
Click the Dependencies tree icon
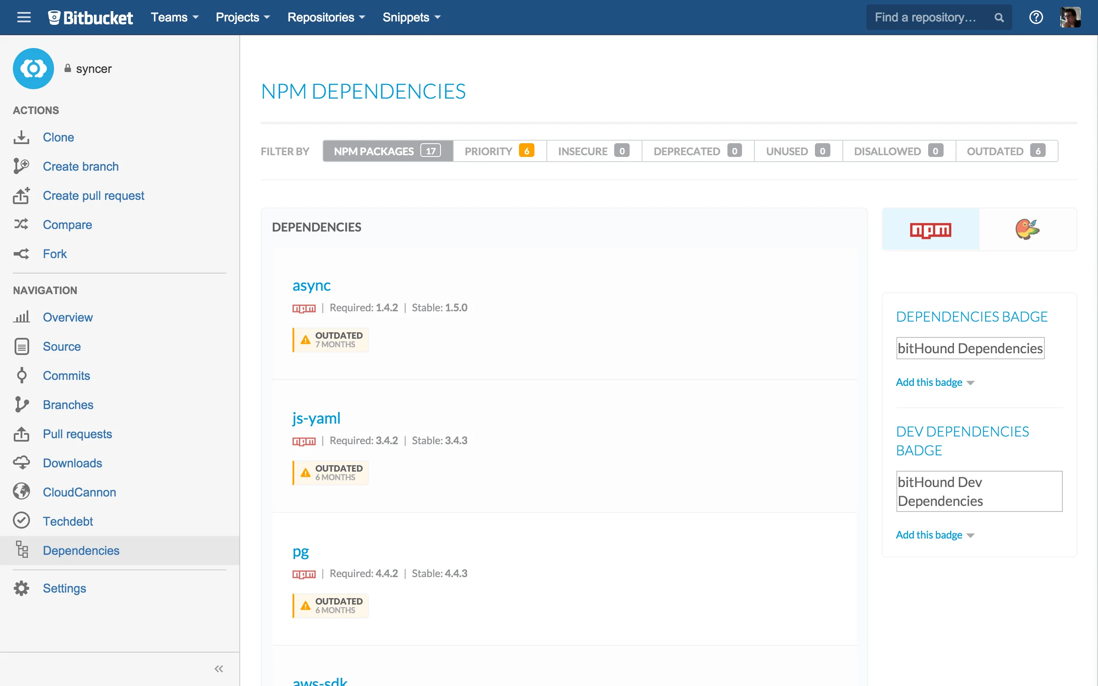click(x=22, y=549)
